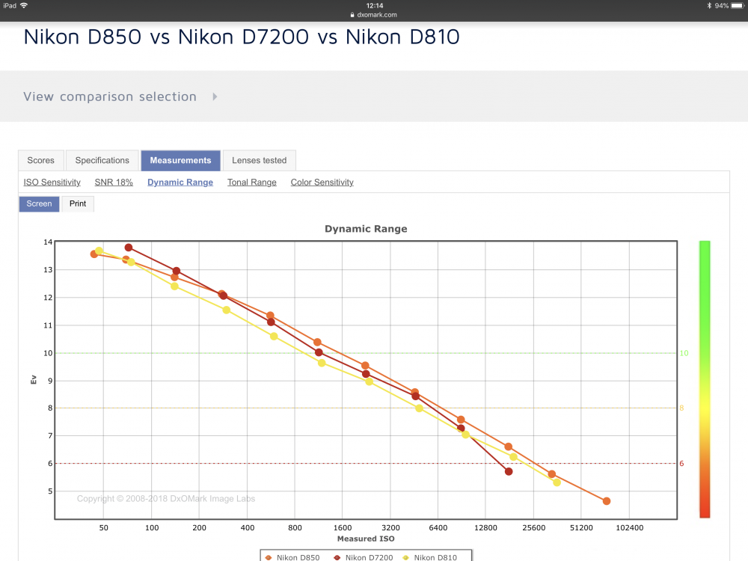
Task: Go to the Lenses tested tab
Action: coord(260,160)
